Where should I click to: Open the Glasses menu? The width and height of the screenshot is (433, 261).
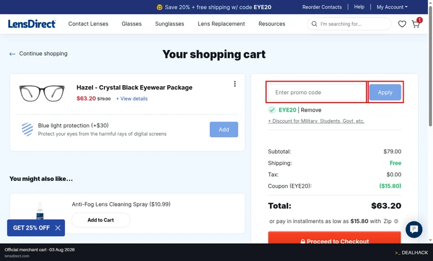(131, 24)
